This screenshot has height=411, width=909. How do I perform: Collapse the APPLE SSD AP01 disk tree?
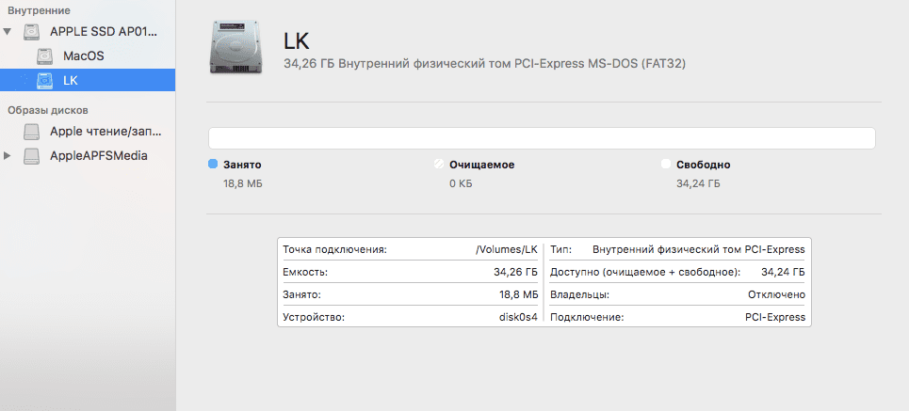click(x=7, y=31)
